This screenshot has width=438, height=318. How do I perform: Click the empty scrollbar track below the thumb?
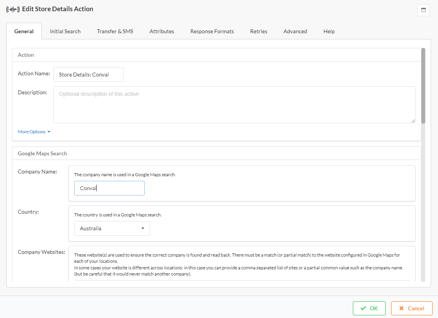[x=423, y=201]
